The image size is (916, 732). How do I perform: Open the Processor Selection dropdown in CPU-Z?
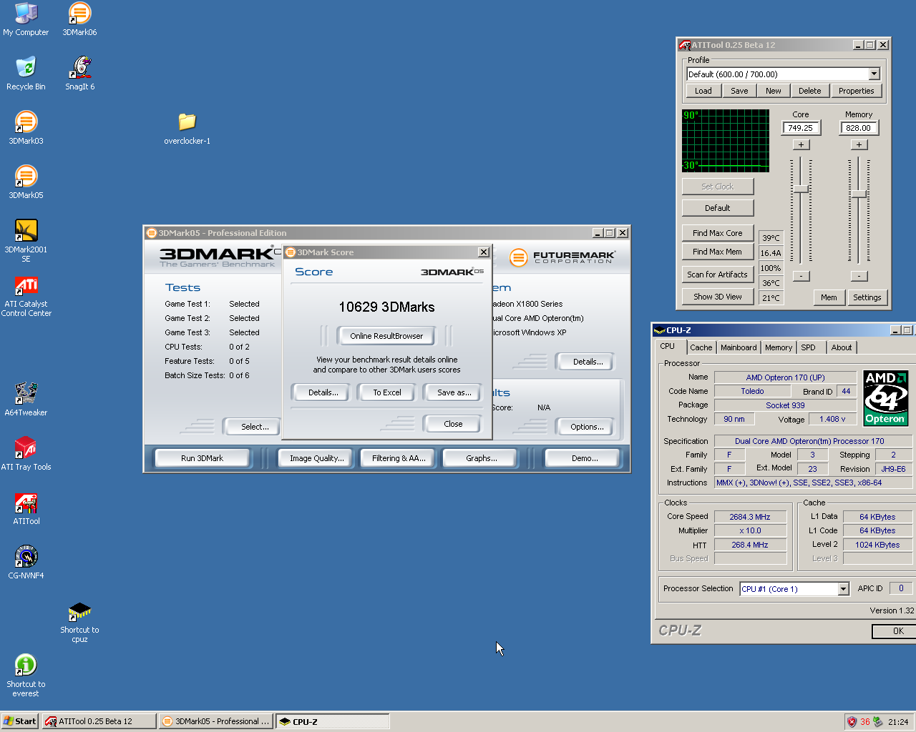point(843,589)
